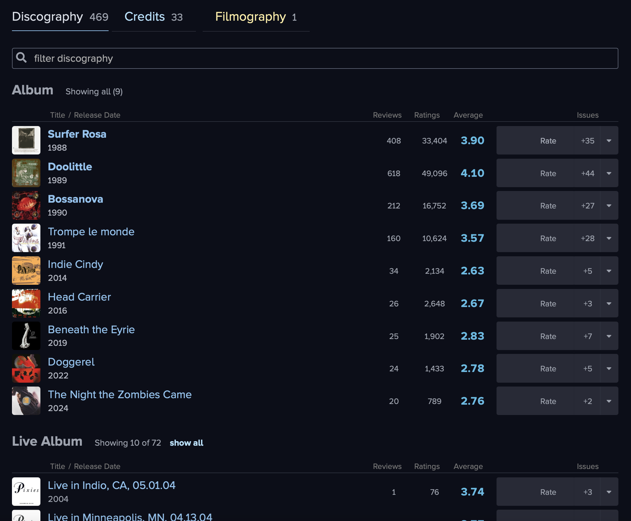Expand the Head Carrier dropdown arrow
Image resolution: width=631 pixels, height=521 pixels.
pos(609,303)
